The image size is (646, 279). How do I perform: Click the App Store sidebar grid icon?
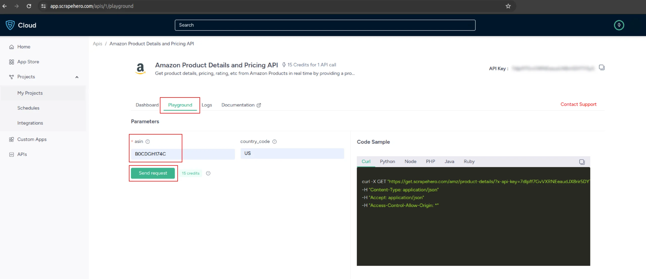click(11, 62)
